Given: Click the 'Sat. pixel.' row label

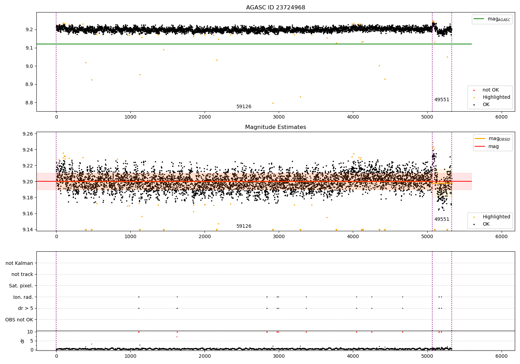Looking at the screenshot, I should [x=21, y=286].
